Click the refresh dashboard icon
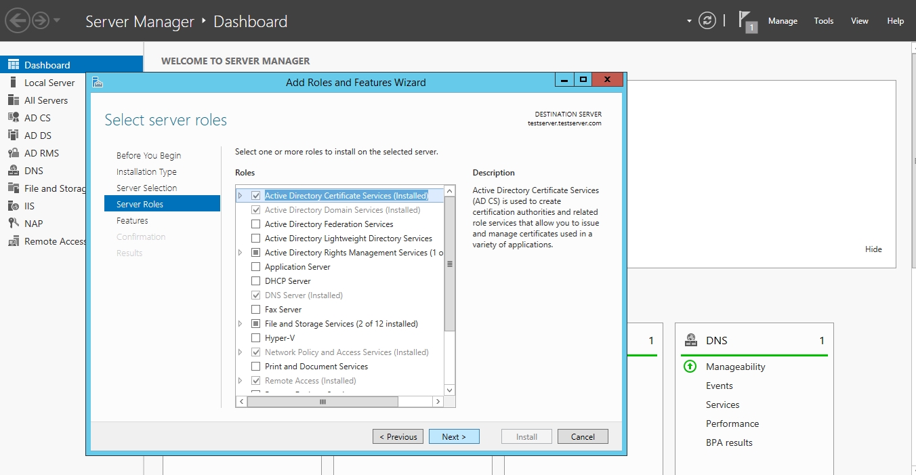The height and width of the screenshot is (475, 916). 707,20
